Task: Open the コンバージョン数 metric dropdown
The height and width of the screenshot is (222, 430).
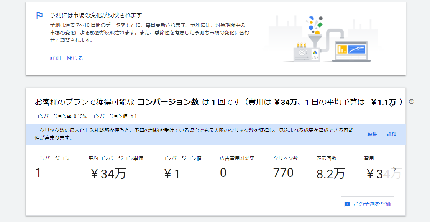Action: (x=168, y=102)
